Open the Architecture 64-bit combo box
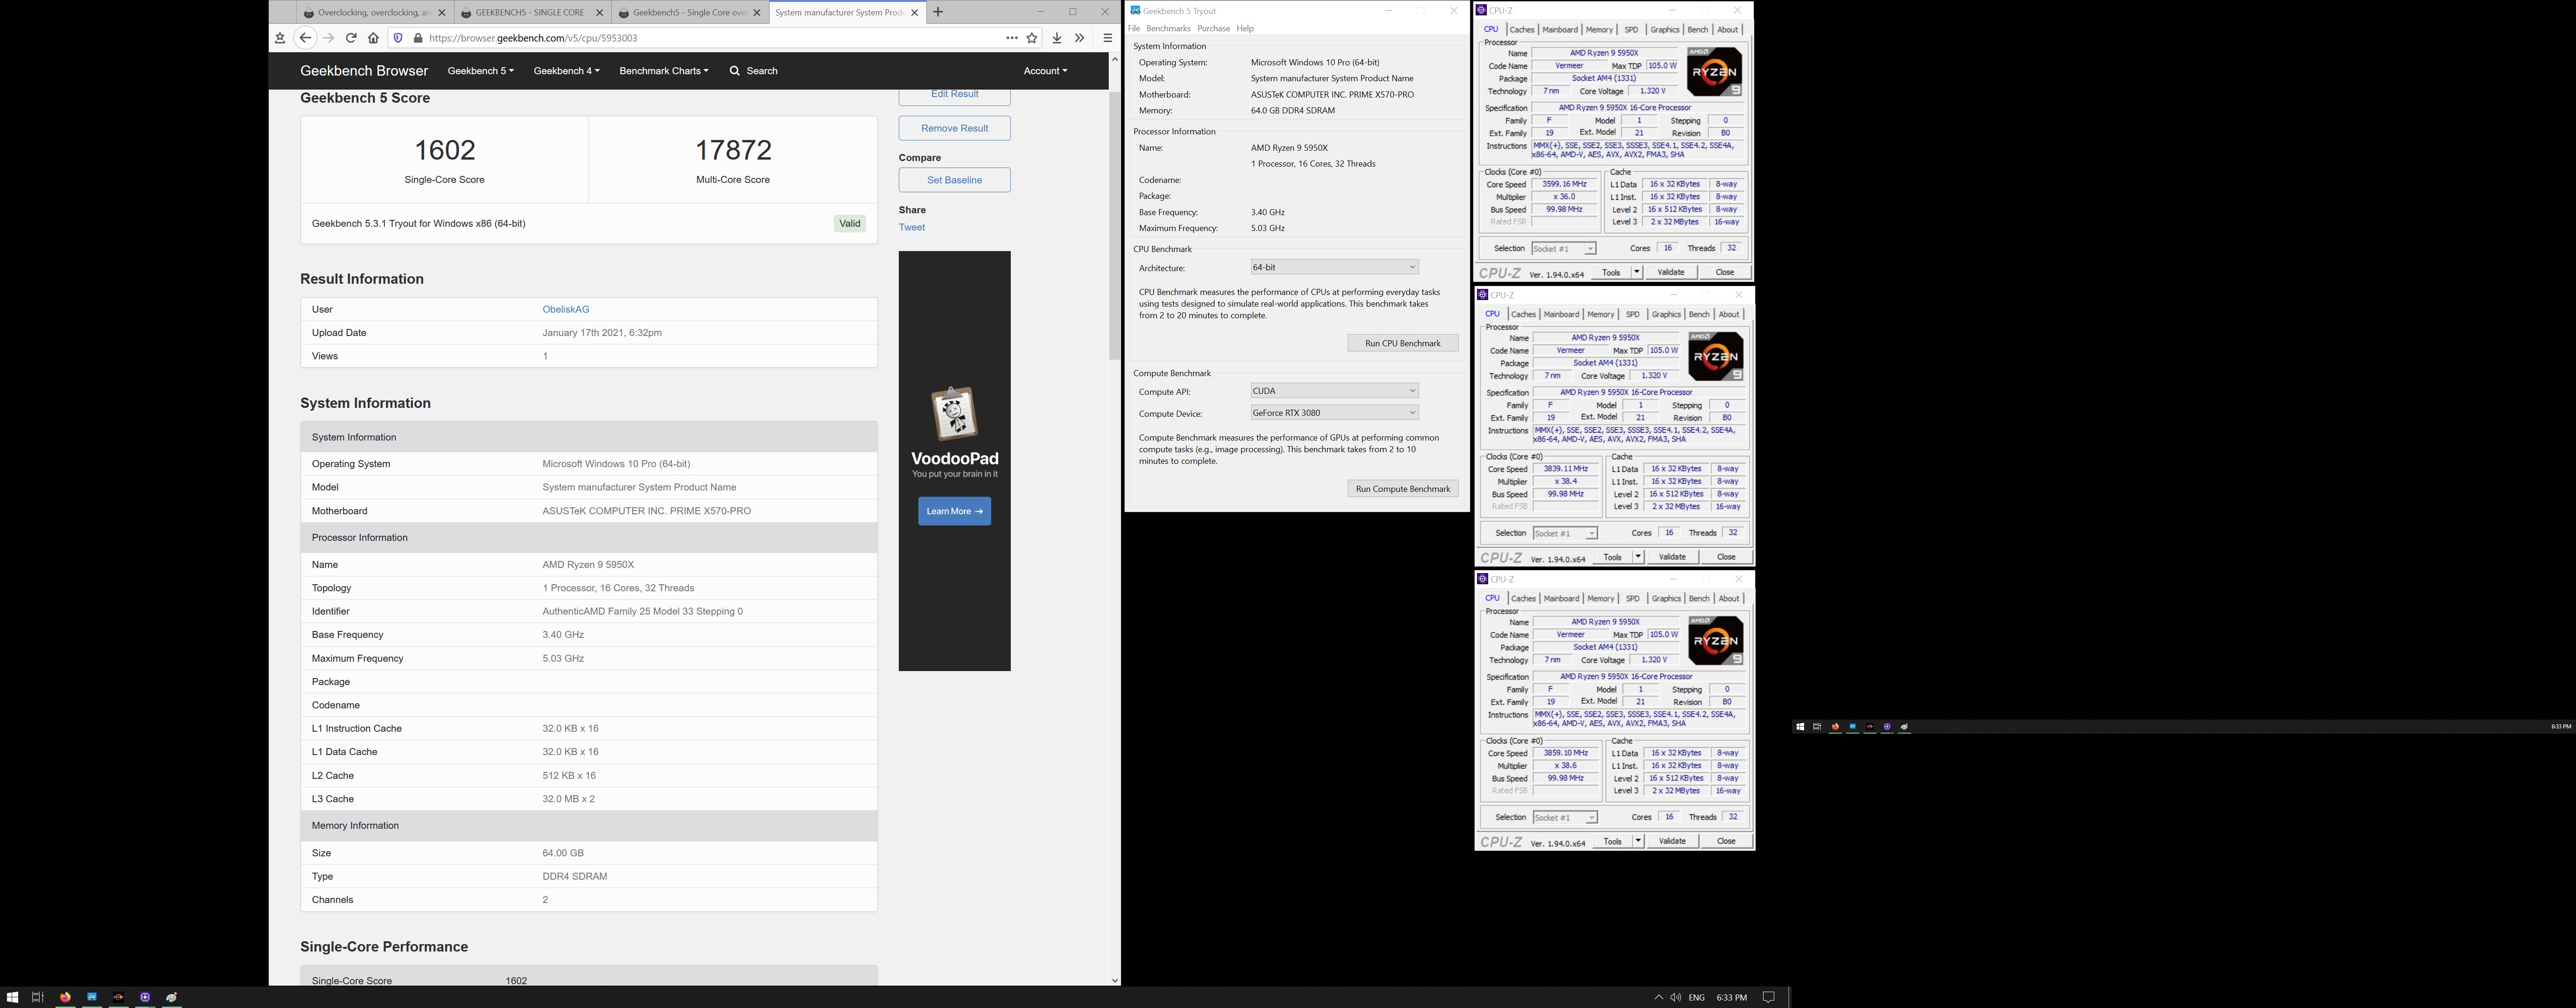 (1334, 267)
